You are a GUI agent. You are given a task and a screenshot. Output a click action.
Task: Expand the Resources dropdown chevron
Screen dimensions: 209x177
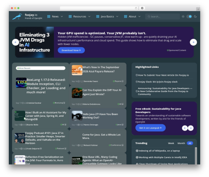pos(89,16)
